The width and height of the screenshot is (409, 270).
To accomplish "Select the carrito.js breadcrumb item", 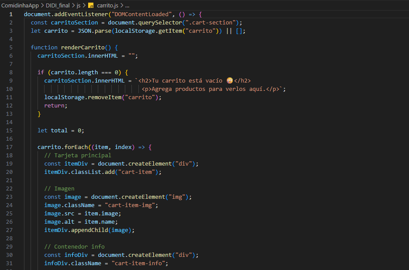I will (x=107, y=6).
